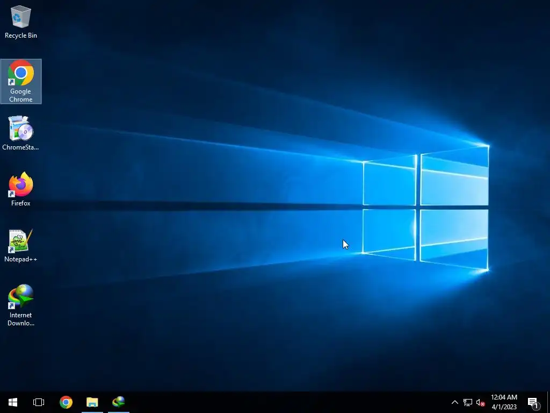Launch Chrome from the taskbar
Viewport: 550px width, 413px height.
pyautogui.click(x=66, y=402)
